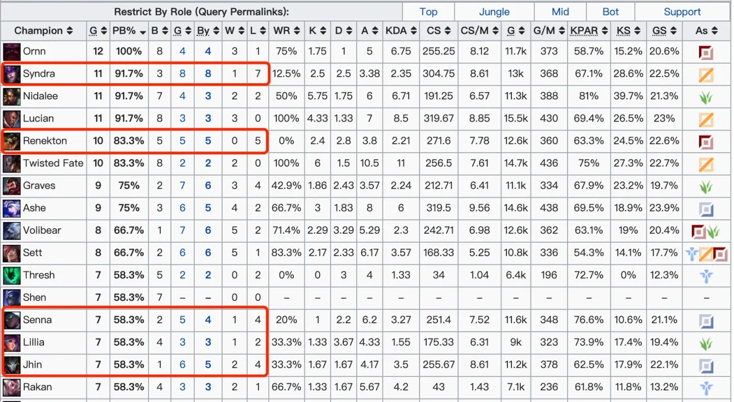Click the bot-lane role icon in Ashe's row
Image resolution: width=734 pixels, height=402 pixels.
(x=706, y=209)
